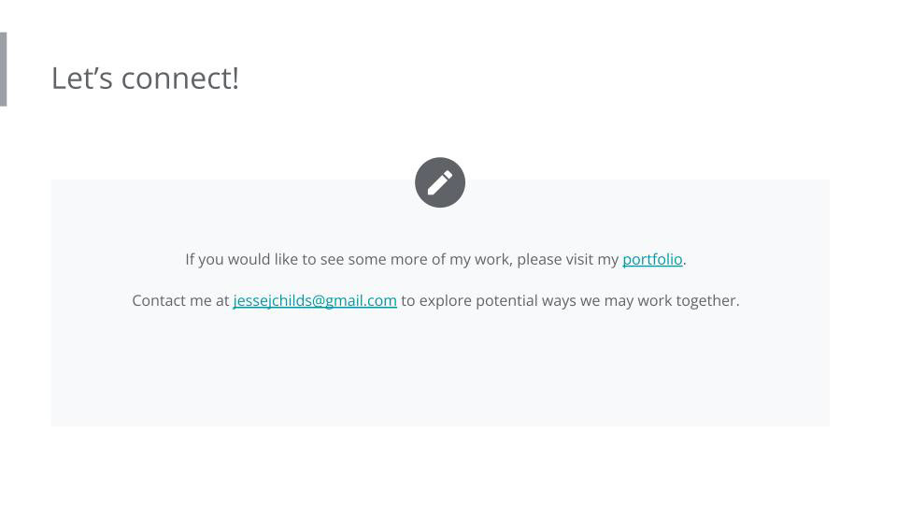Click the period after the portfolio link

click(685, 260)
